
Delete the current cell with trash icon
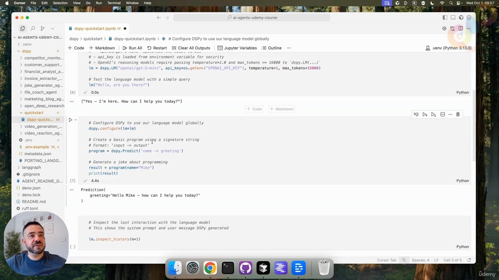458,114
